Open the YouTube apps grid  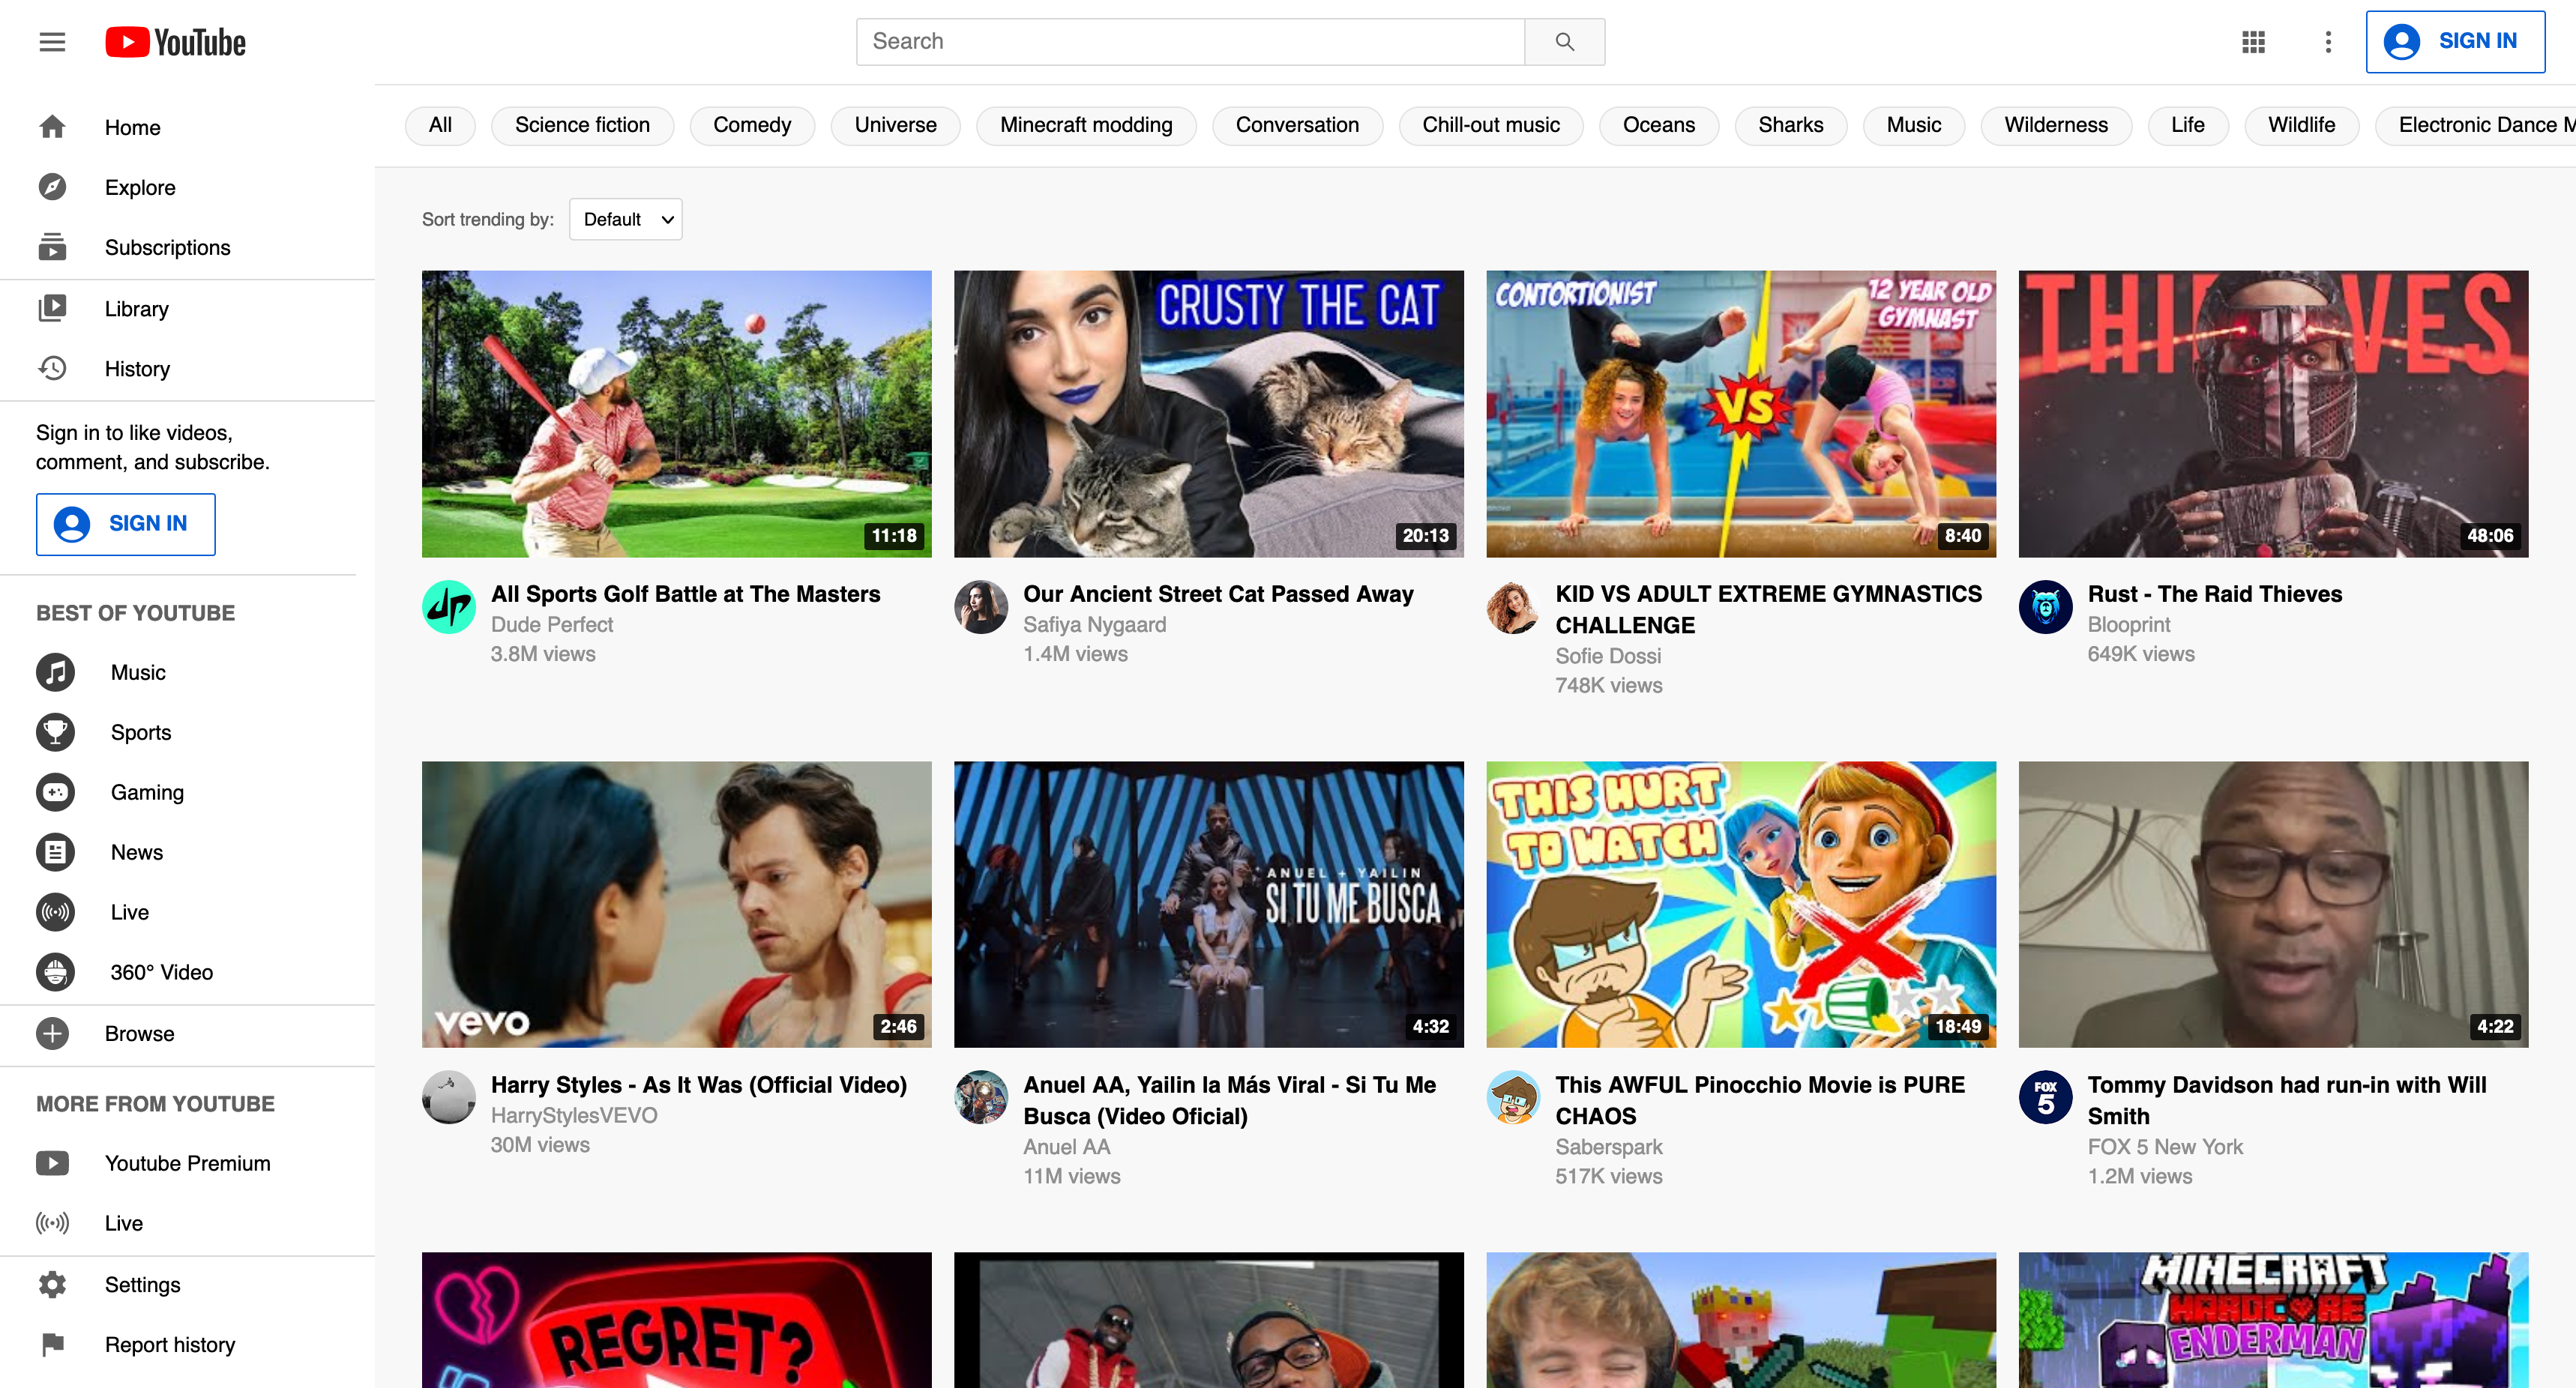click(2253, 42)
